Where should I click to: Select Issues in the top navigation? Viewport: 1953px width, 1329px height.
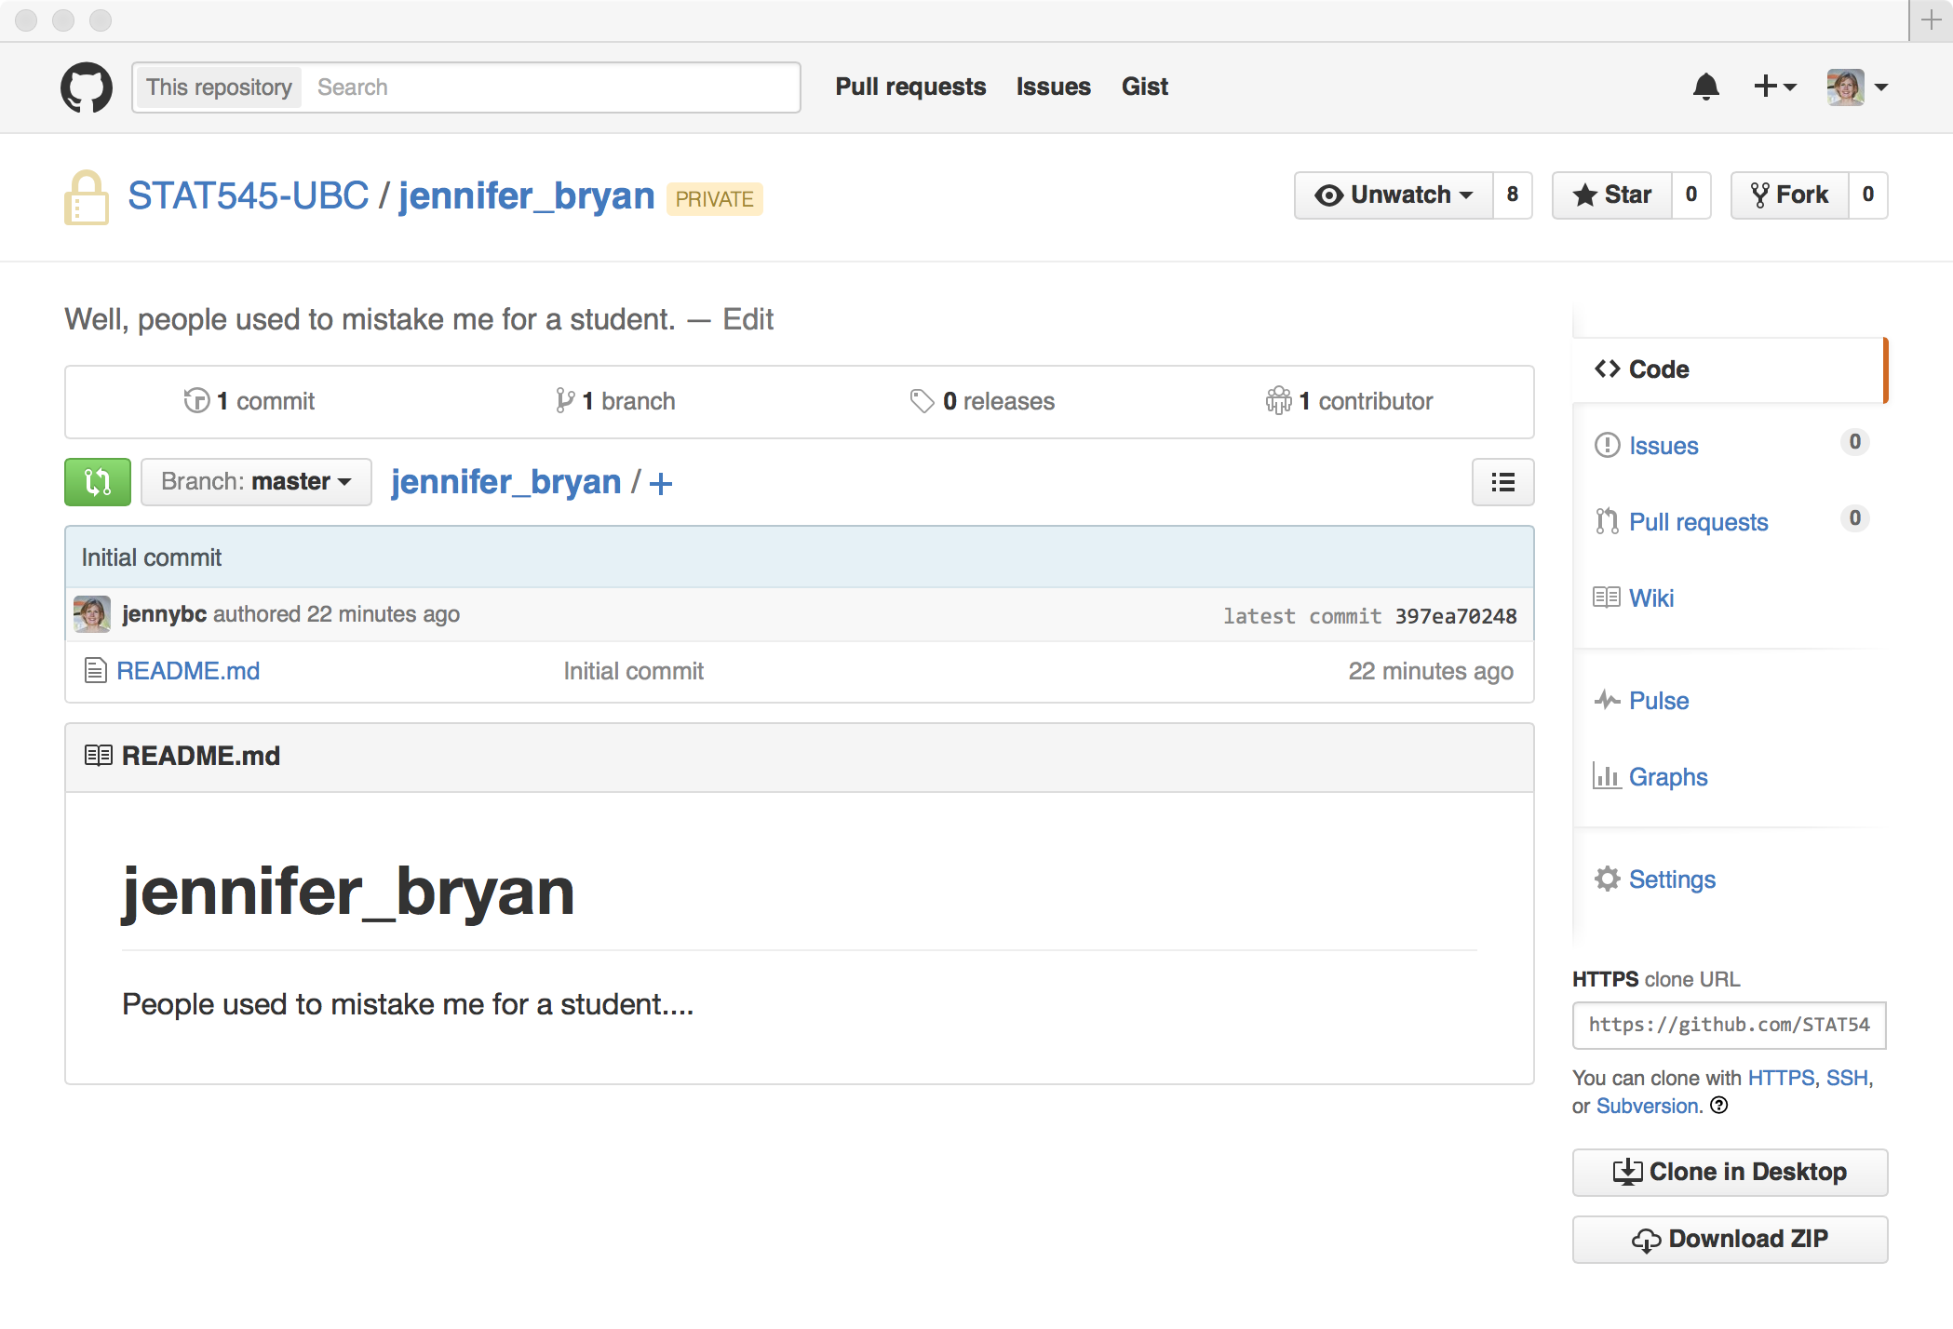[1053, 87]
